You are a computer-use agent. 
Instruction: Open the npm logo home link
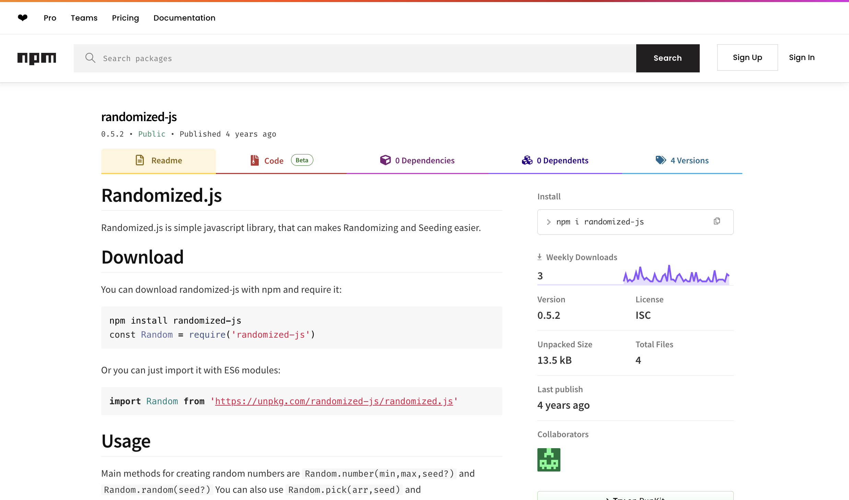click(37, 58)
